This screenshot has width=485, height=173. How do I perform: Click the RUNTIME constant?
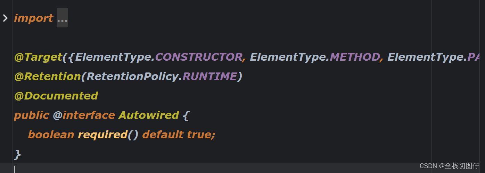click(209, 76)
